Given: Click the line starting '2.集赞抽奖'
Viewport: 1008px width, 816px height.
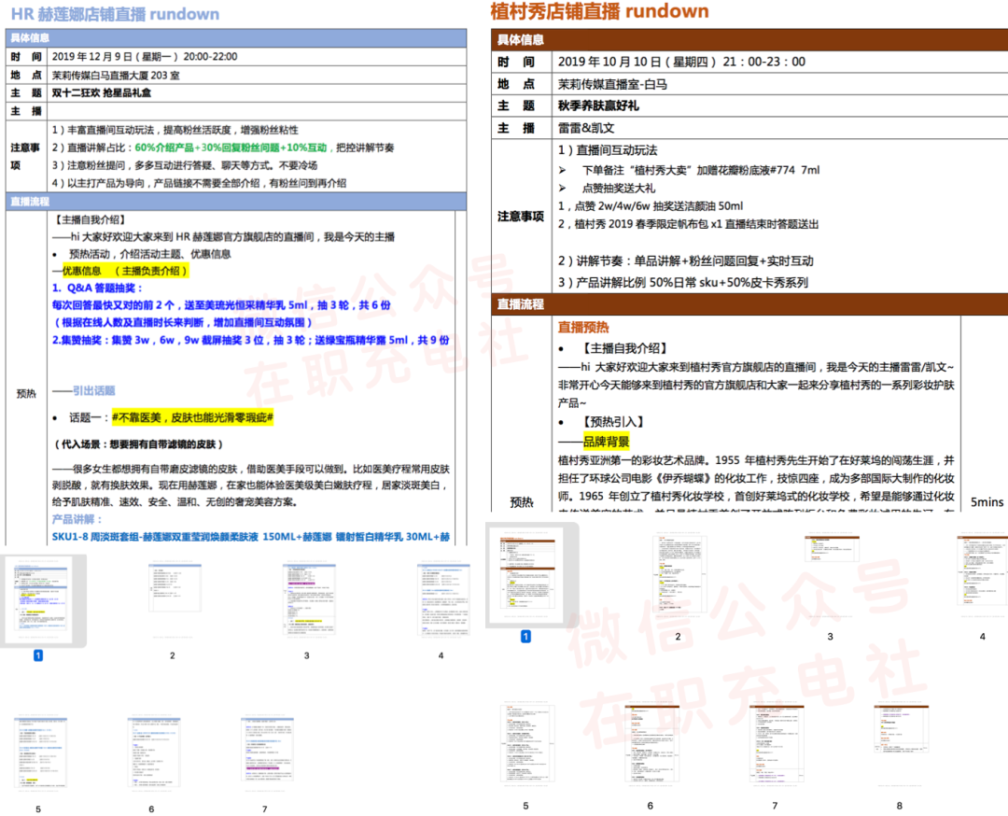Looking at the screenshot, I should coord(251,340).
